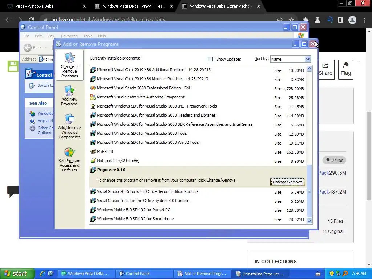Open Tools menu in Control Panel window
The width and height of the screenshot is (372, 279).
88,36
